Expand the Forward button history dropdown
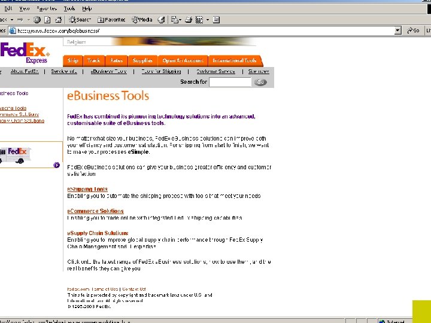The image size is (431, 323). 28,20
